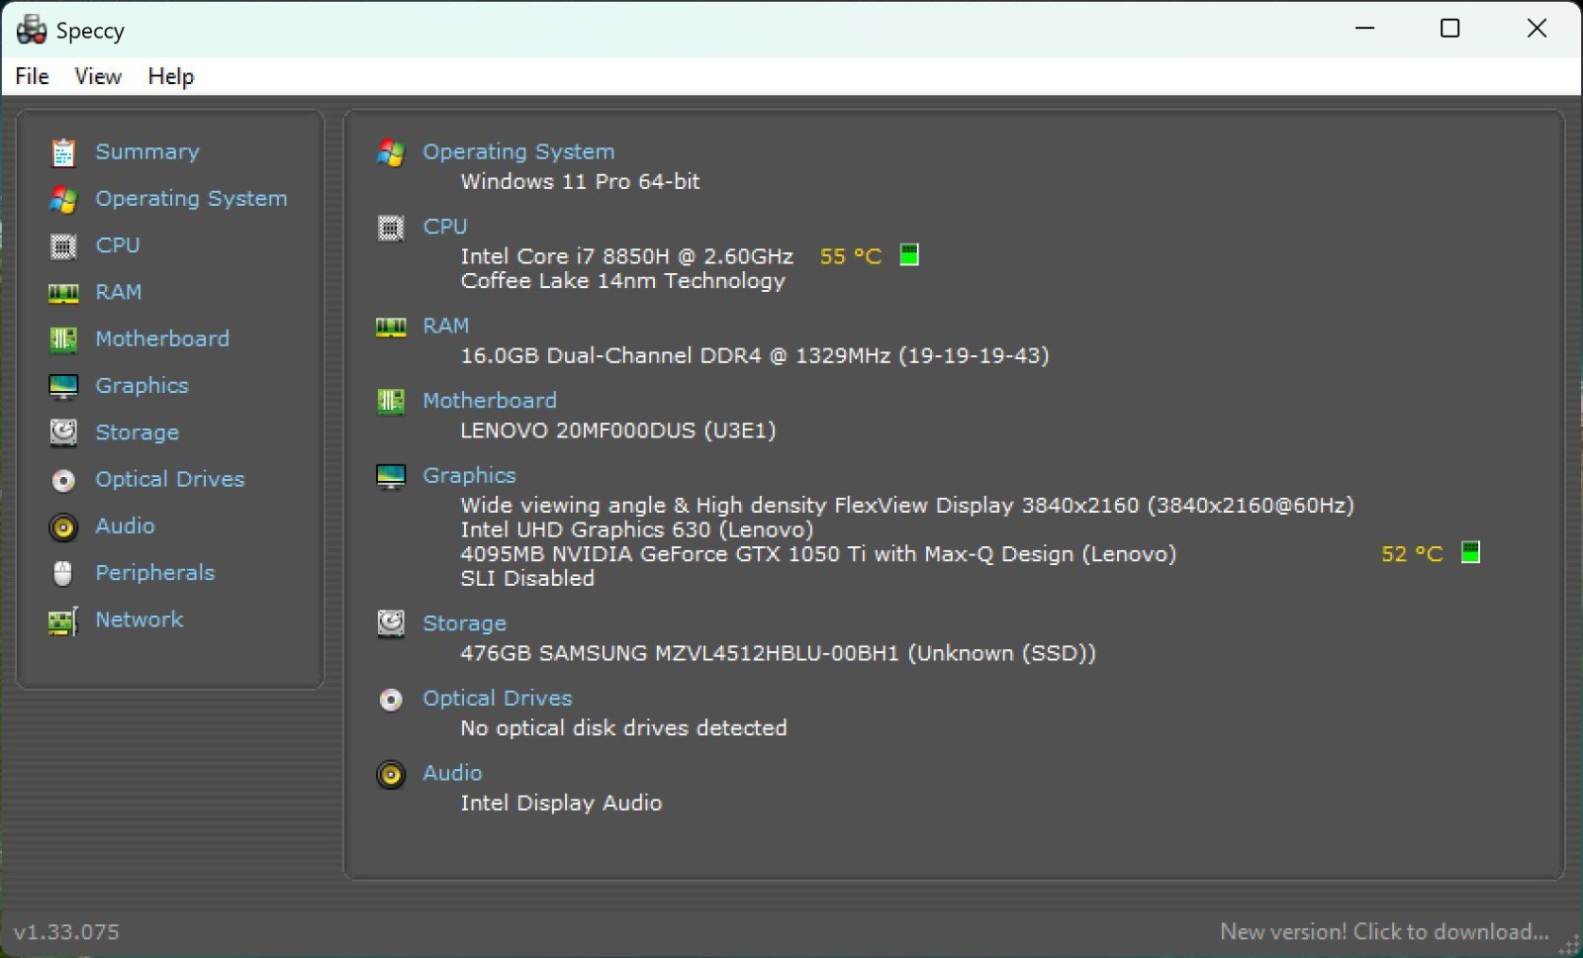Click the Audio speaker icon in summary pane
1583x958 pixels.
click(391, 774)
